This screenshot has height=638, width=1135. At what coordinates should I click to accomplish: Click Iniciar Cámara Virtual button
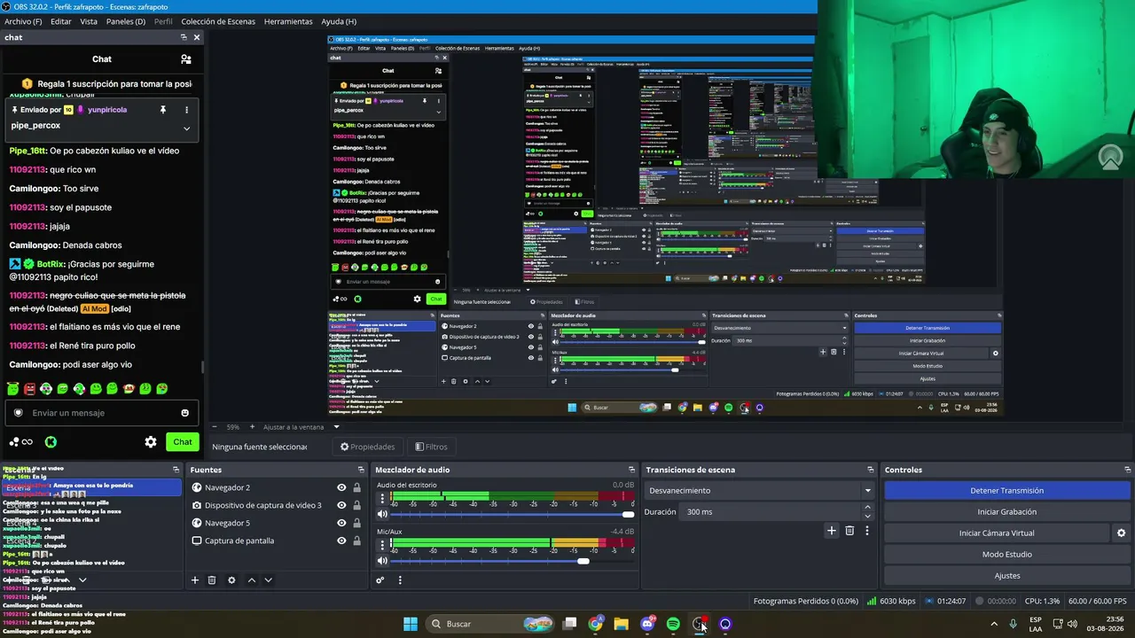point(997,533)
